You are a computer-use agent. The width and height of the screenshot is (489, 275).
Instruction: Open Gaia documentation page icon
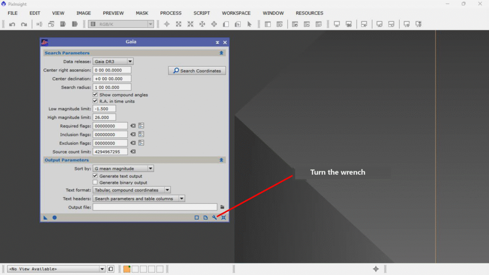(x=205, y=218)
